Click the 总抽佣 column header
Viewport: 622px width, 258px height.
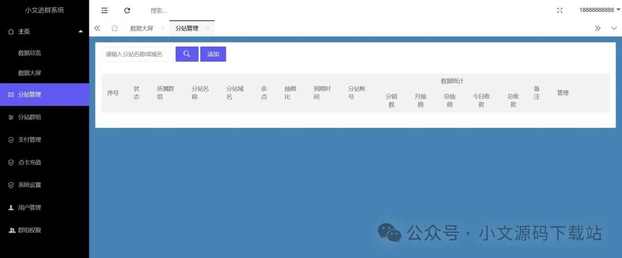(449, 101)
